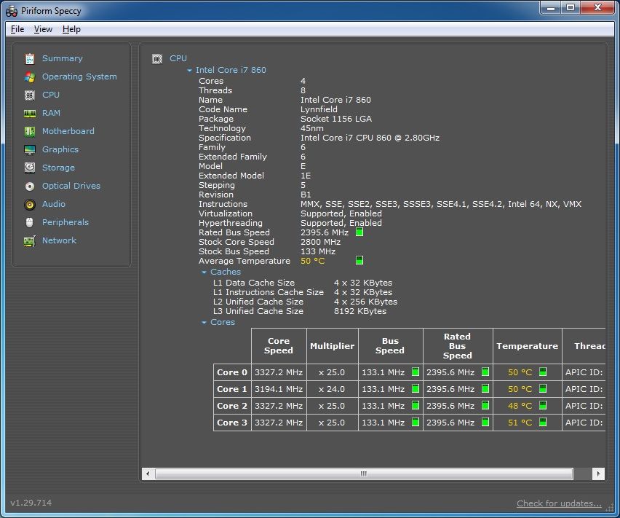
Task: Click the Core 1 multiplier value x 24.0
Action: click(x=332, y=389)
